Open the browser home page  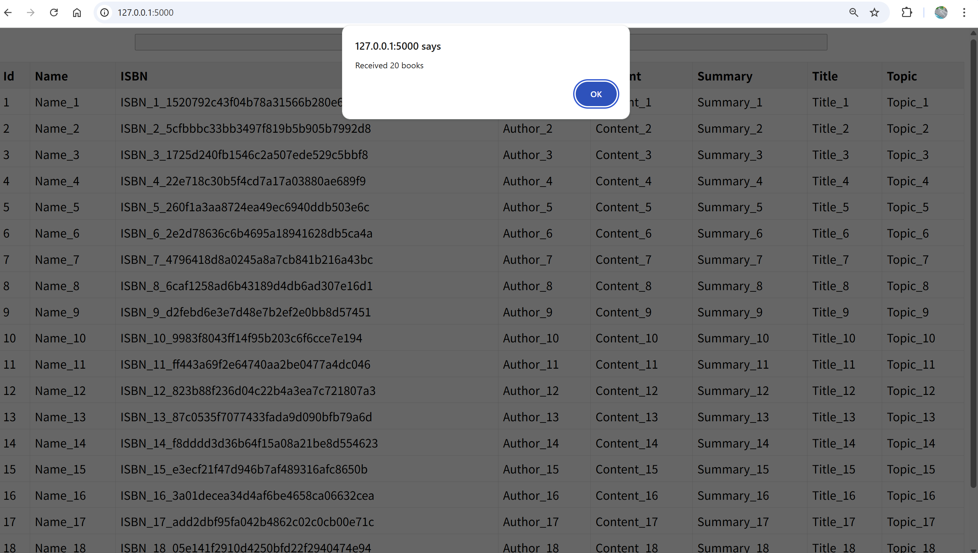[x=77, y=13]
